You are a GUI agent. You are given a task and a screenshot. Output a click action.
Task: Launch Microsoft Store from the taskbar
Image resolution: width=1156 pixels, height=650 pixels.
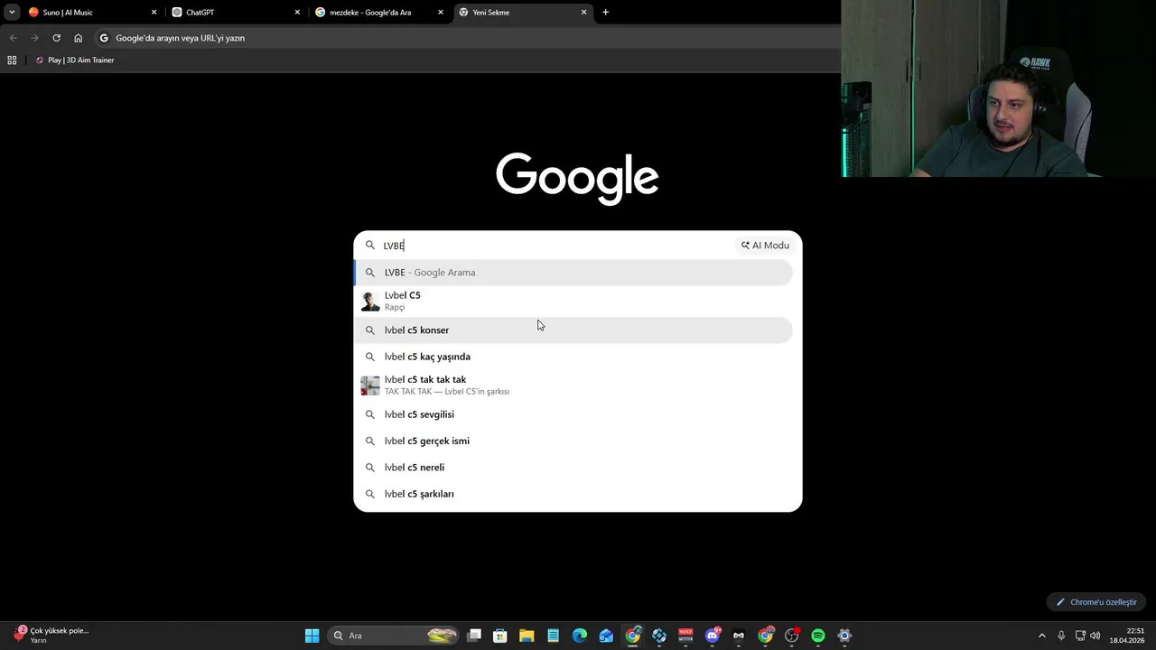click(500, 636)
